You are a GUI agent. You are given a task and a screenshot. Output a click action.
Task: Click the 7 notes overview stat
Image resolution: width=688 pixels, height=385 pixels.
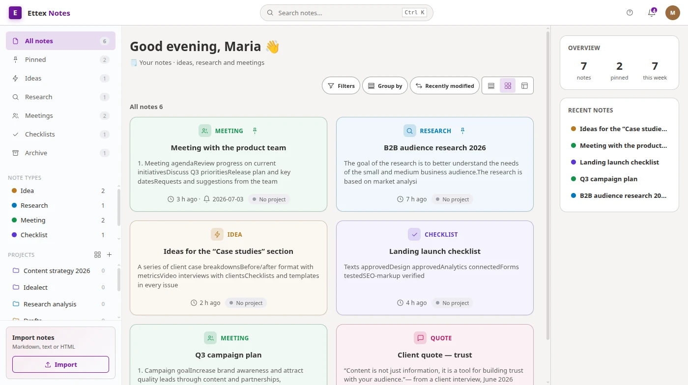pyautogui.click(x=584, y=70)
